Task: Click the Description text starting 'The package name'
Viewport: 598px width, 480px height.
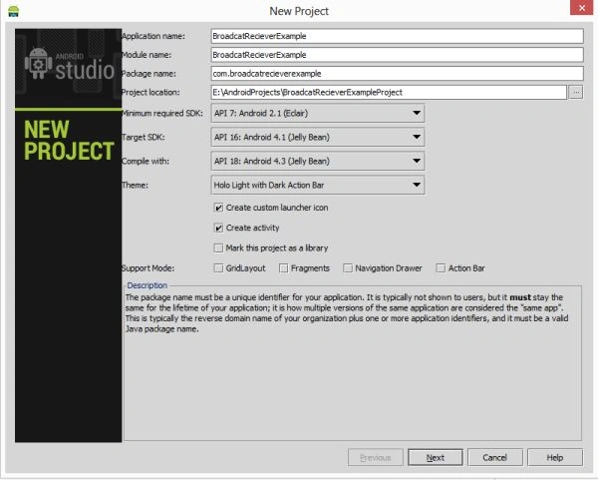Action: pyautogui.click(x=347, y=313)
